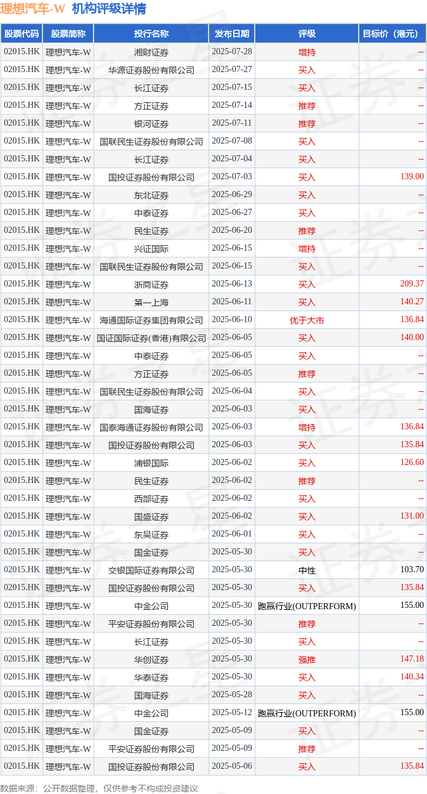Click 136.84 in the 国泰海通 row

click(x=412, y=427)
